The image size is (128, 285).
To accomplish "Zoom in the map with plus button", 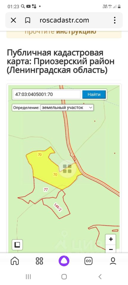I will (x=111, y=239).
